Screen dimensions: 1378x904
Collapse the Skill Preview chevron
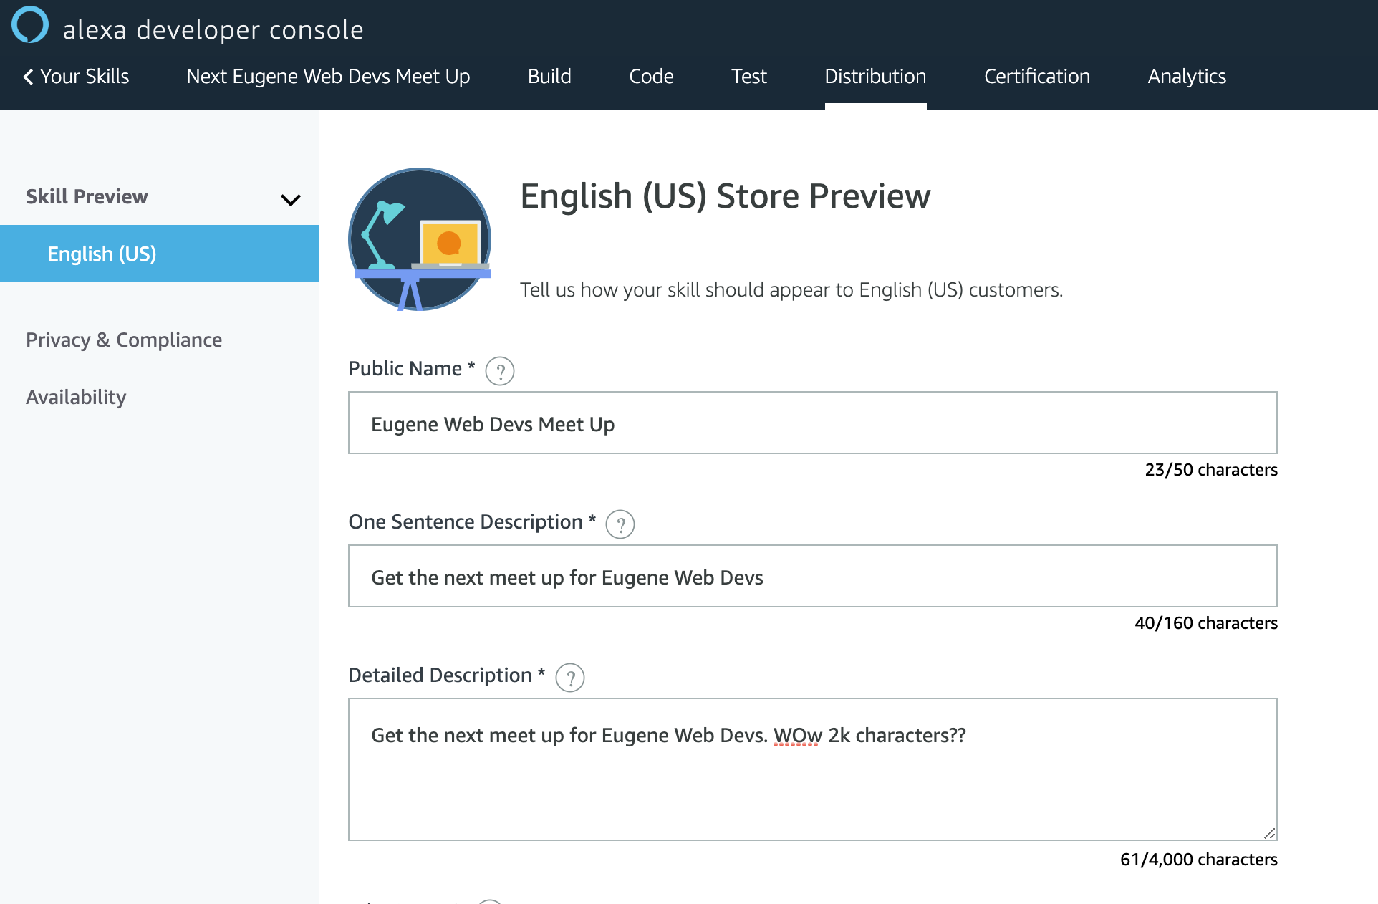290,200
